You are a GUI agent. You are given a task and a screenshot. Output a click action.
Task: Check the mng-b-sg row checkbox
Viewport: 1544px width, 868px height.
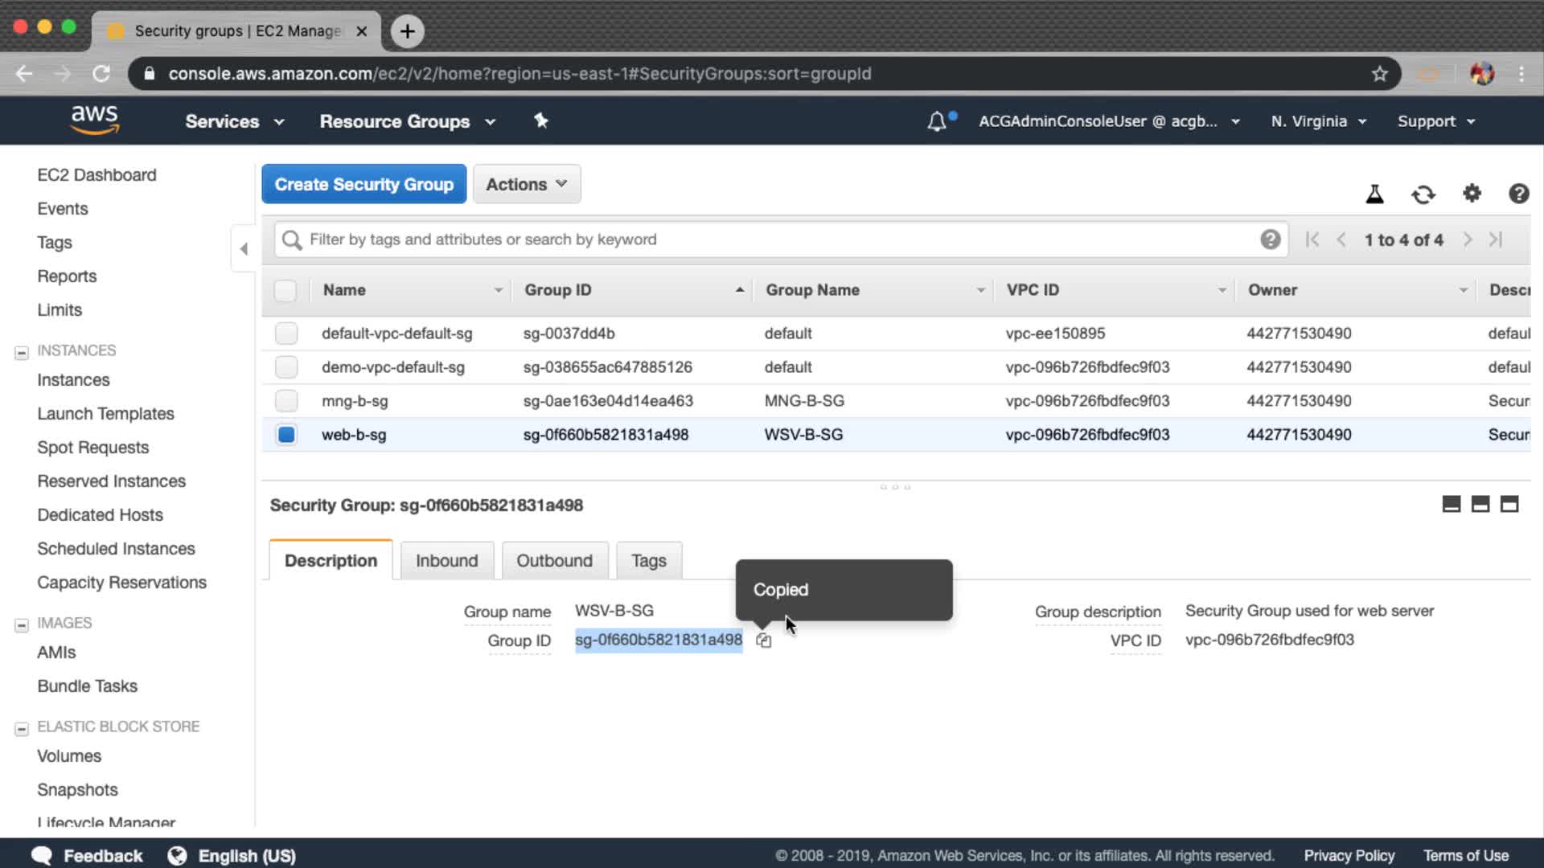coord(286,400)
